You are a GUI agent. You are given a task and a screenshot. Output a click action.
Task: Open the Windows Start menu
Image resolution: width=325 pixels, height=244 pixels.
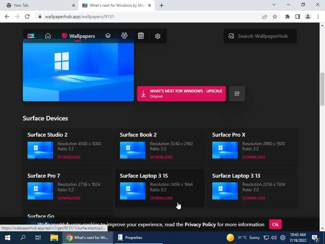(x=8, y=238)
